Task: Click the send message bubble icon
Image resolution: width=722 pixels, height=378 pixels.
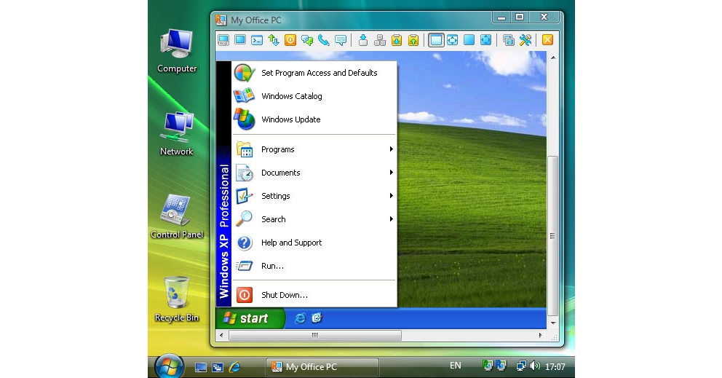Action: [340, 40]
